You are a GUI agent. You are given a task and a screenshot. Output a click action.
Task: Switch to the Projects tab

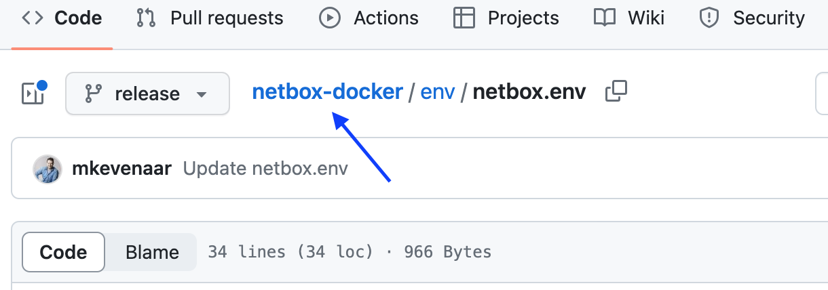point(506,18)
